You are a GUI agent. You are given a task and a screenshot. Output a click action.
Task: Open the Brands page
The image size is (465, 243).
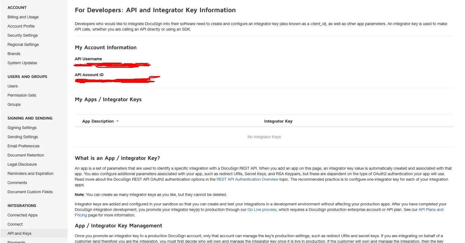click(x=14, y=54)
